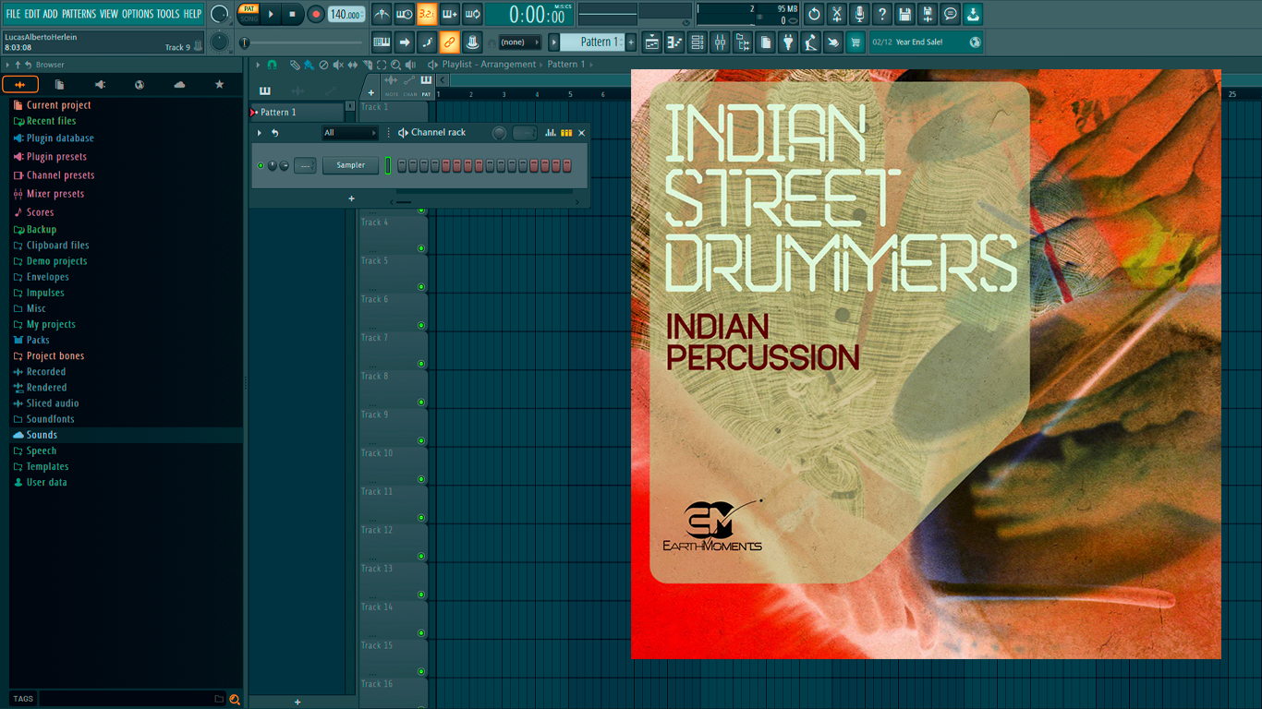The height and width of the screenshot is (709, 1262).
Task: Click the Sampler channel button
Action: pos(350,165)
